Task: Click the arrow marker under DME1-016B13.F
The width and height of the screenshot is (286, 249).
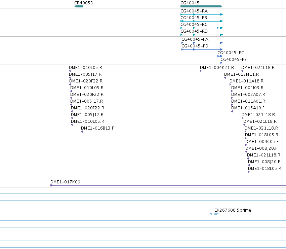Action: click(x=82, y=132)
